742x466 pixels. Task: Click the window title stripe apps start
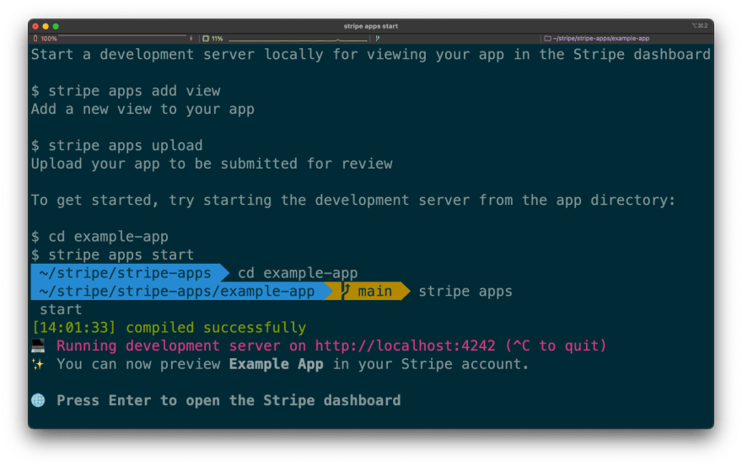pos(370,26)
